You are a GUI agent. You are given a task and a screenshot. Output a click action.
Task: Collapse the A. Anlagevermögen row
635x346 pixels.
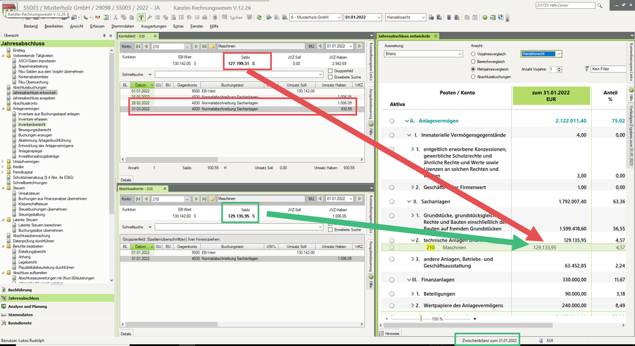coord(407,121)
